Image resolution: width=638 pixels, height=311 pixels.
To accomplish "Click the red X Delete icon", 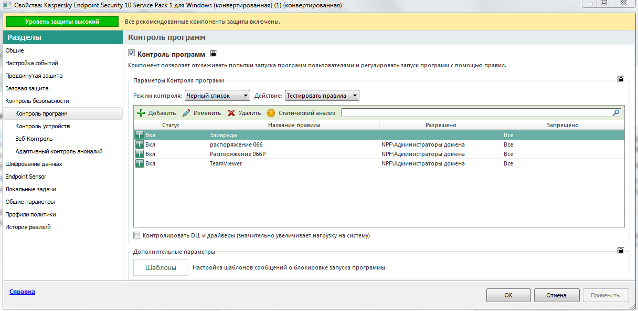I will (231, 113).
